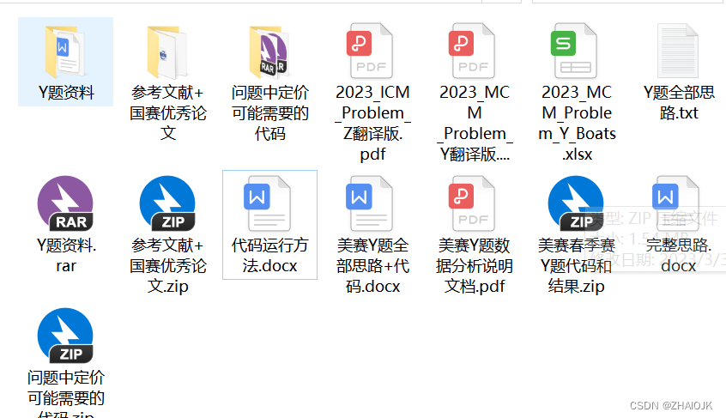The height and width of the screenshot is (418, 726).
Task: Click the 美赛Y题全部思路+代码.docx file name
Action: (x=372, y=266)
